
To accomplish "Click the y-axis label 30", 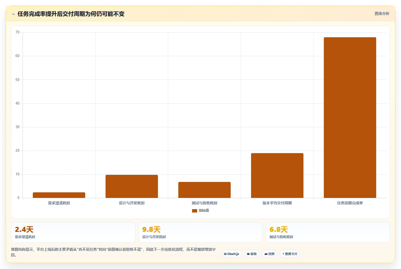I will pos(17,127).
